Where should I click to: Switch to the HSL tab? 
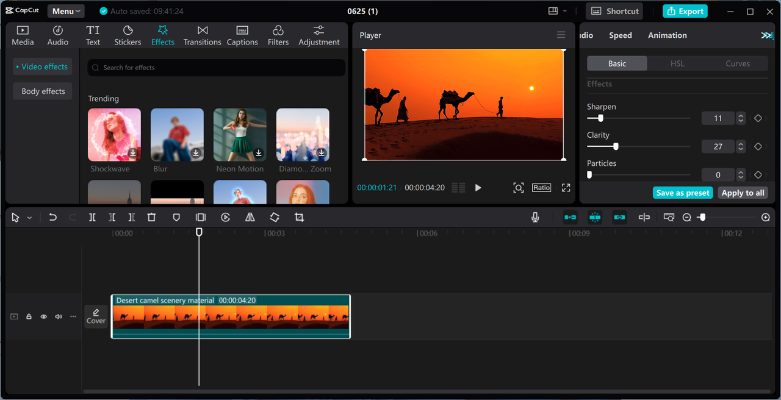[677, 63]
